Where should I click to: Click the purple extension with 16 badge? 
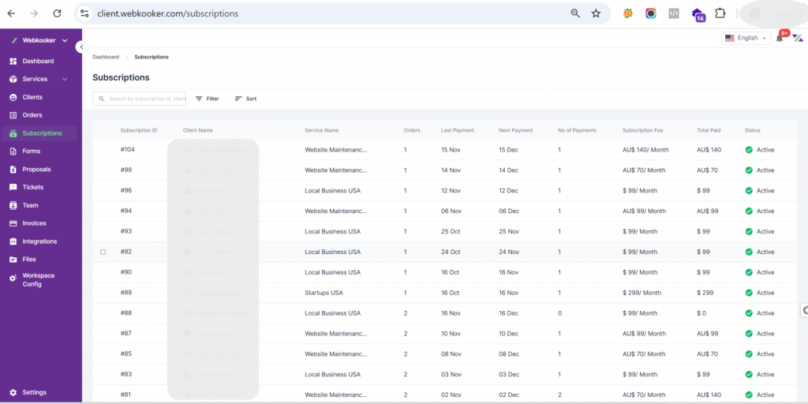(x=698, y=14)
